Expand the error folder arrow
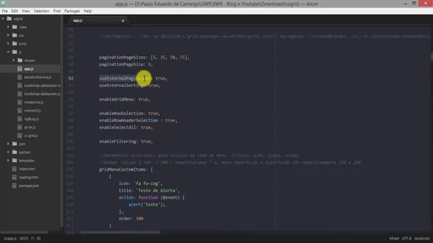 pos(8,43)
